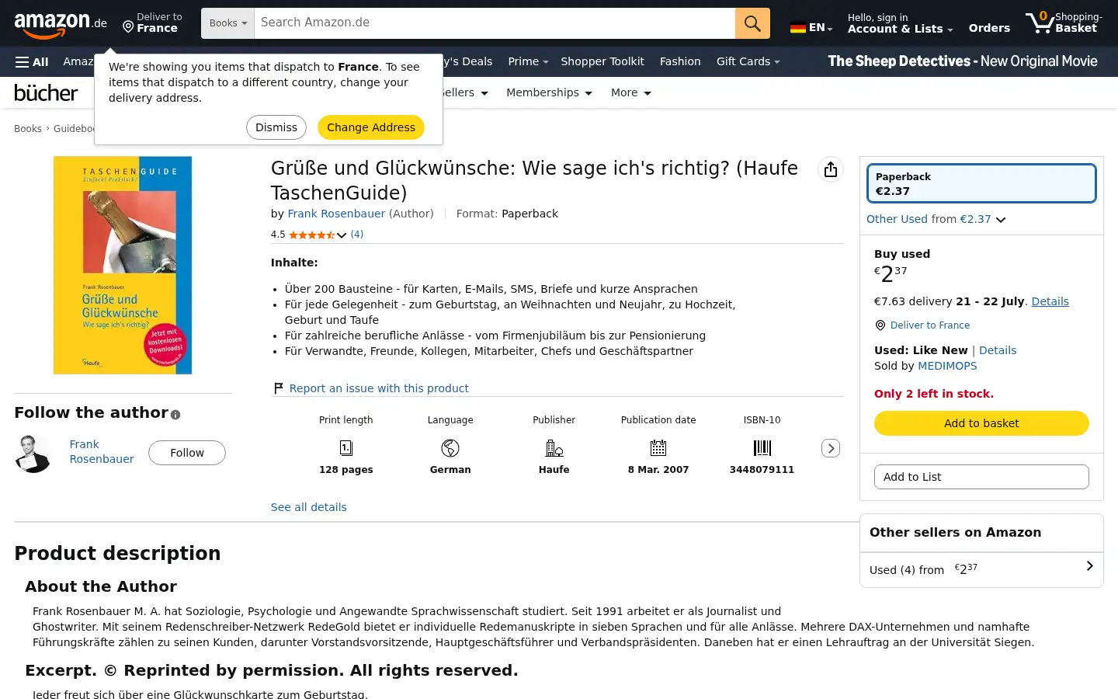Open the Memberships dropdown
This screenshot has width=1118, height=699.
pos(549,92)
